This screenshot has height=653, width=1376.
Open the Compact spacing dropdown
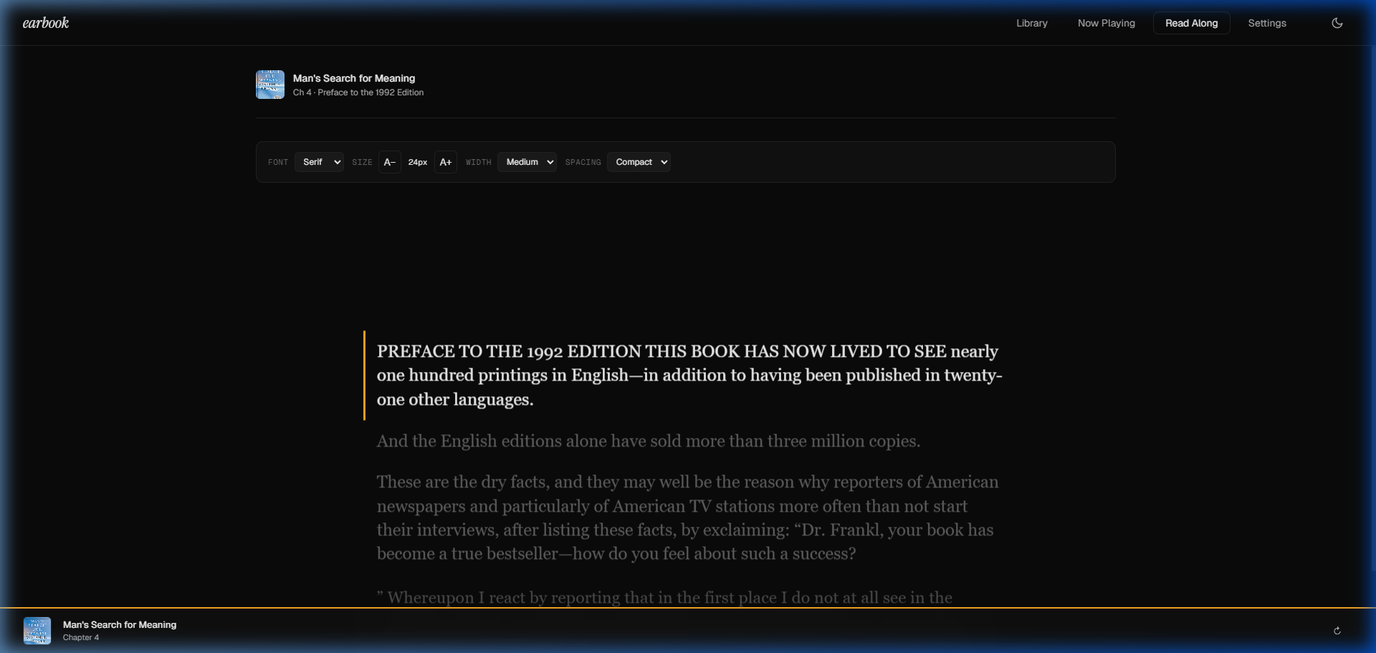[639, 162]
